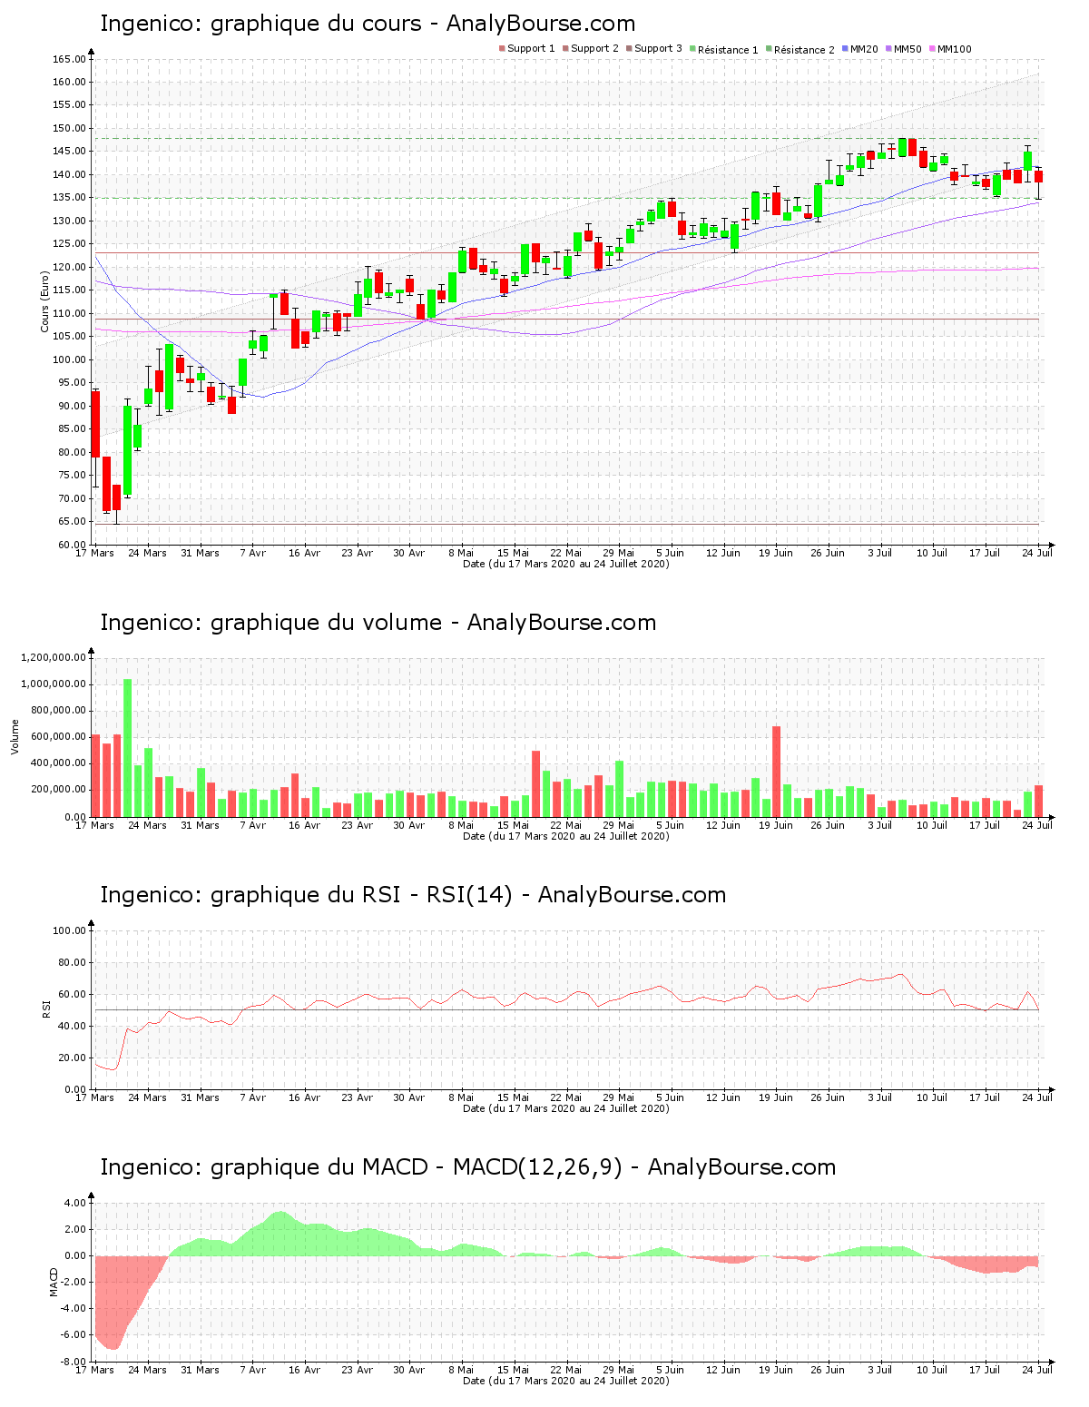This screenshot has width=1089, height=1407.
Task: Click the 165.00 value on price axis
Action: (69, 59)
